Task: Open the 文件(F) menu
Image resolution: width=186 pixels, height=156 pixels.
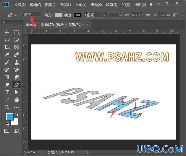Action: coord(20,5)
